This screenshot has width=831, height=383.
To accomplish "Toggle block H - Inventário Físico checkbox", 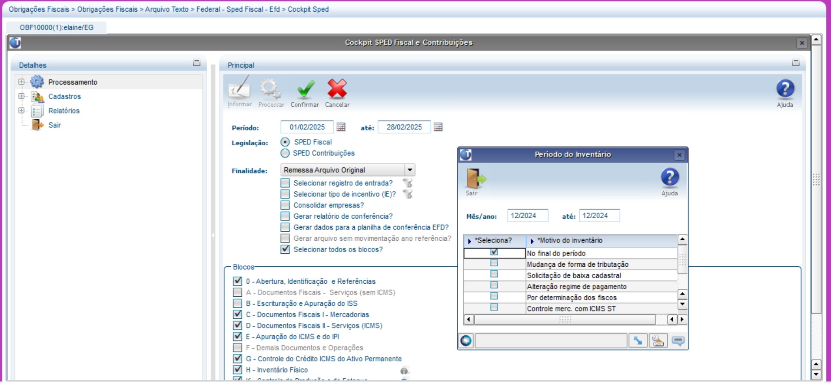I will point(237,370).
